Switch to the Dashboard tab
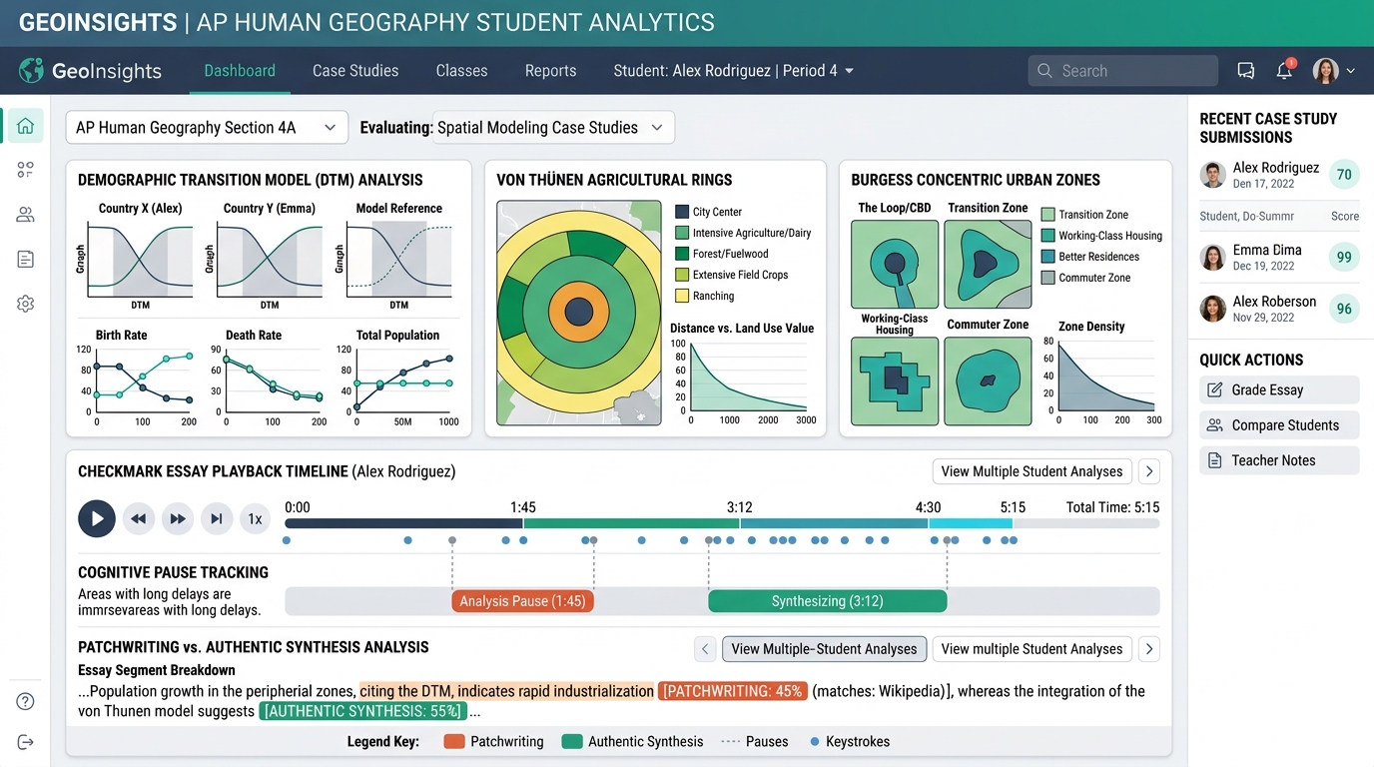Screen dimensions: 1374x767 (x=240, y=71)
